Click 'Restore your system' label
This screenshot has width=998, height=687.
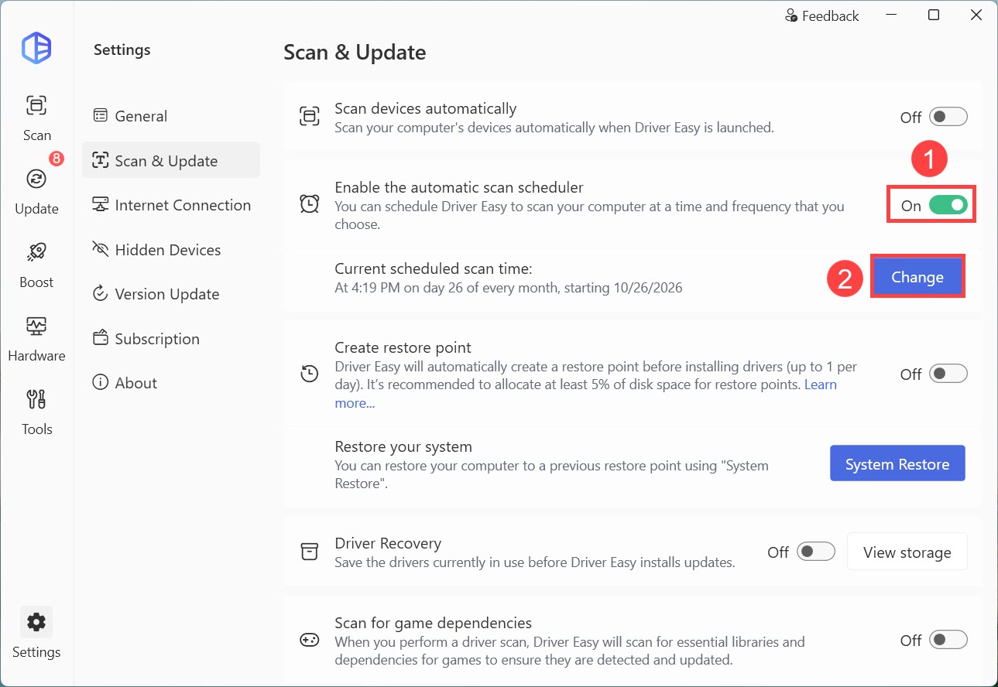coord(403,446)
